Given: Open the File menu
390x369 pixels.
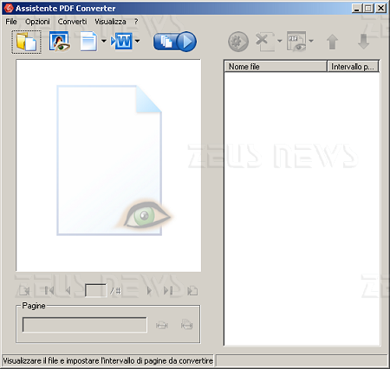Looking at the screenshot, I should [11, 22].
